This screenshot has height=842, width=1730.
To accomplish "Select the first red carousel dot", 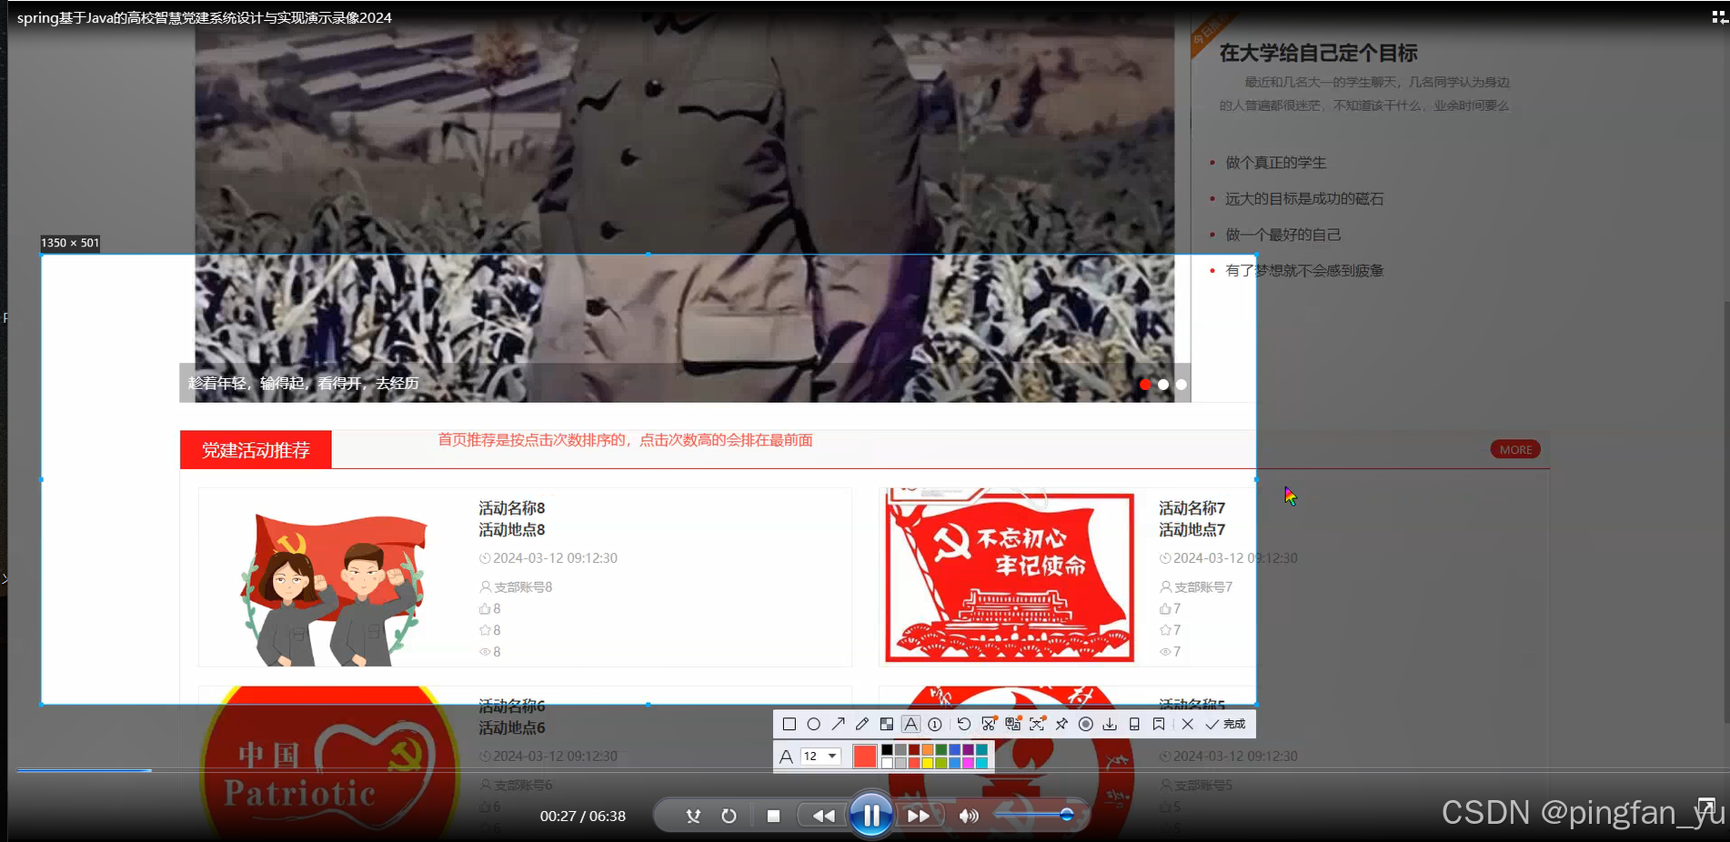I will [1145, 385].
